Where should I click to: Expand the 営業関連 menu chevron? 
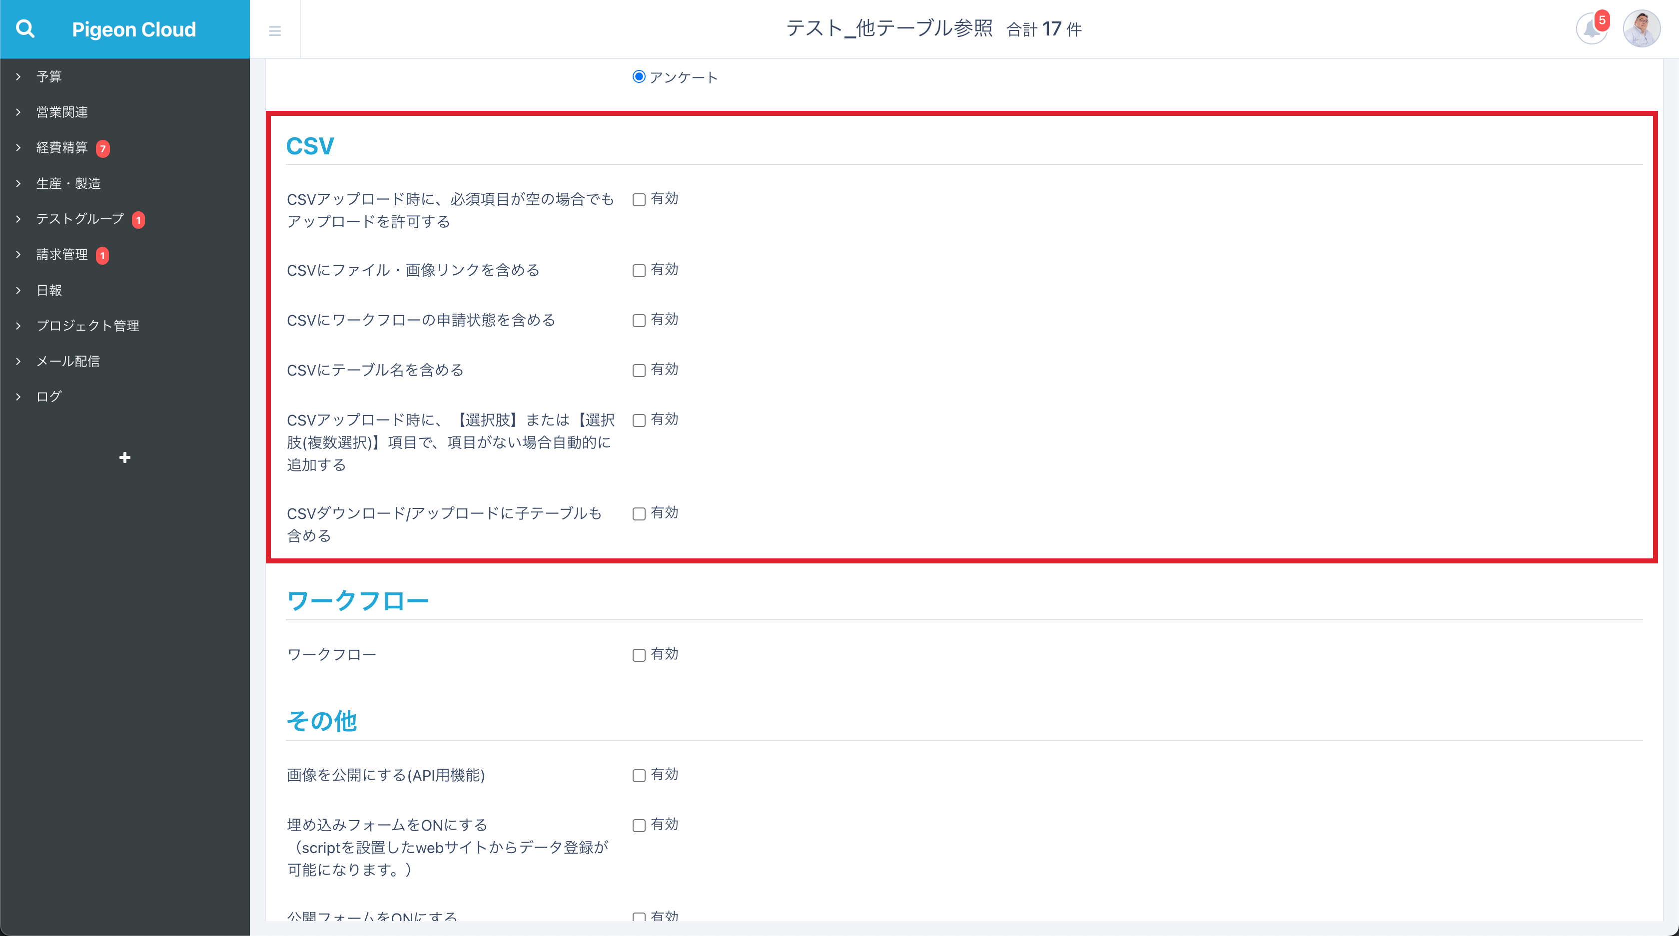tap(18, 112)
